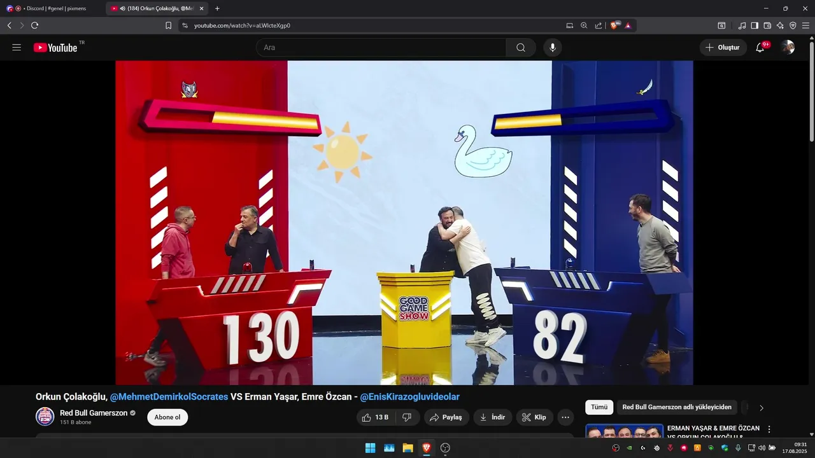Open site settings icon in address bar

click(x=185, y=25)
